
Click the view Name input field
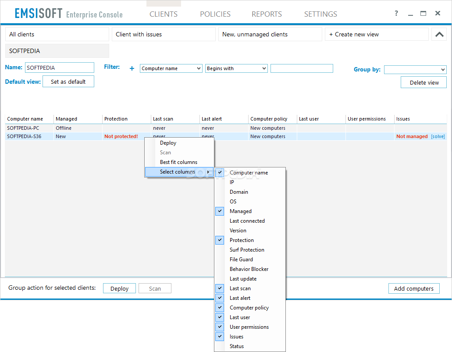[59, 68]
